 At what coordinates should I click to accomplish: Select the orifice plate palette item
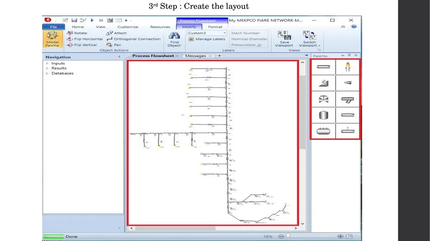[347, 115]
